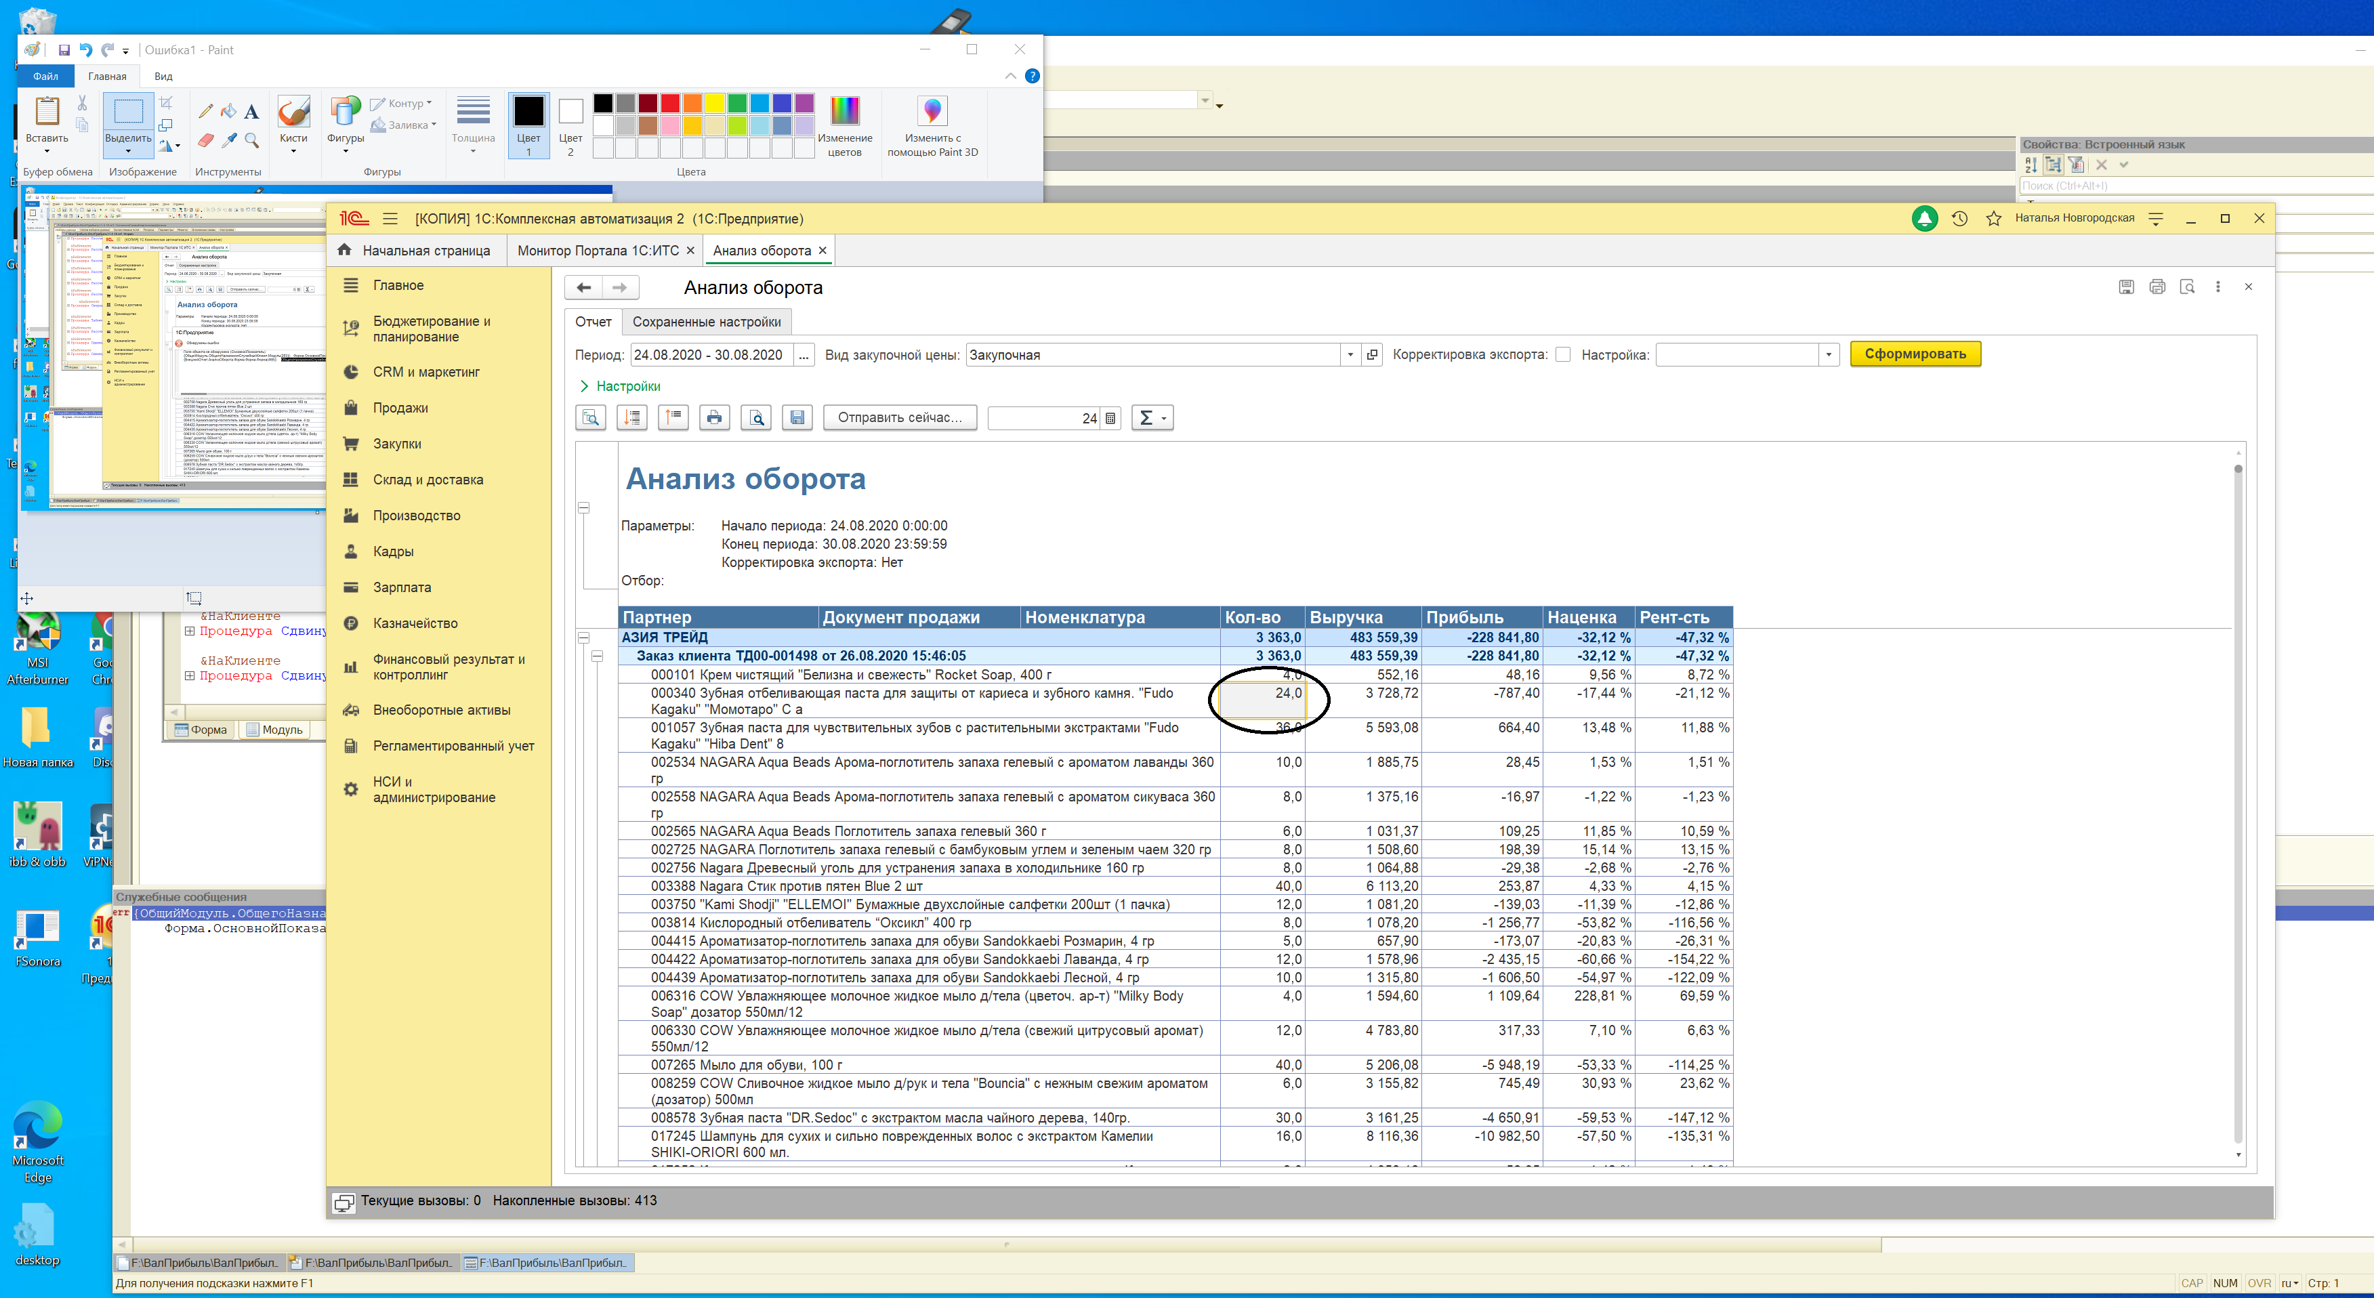The width and height of the screenshot is (2374, 1298).
Task: Select the Magnifier tool in Paint
Action: click(251, 140)
